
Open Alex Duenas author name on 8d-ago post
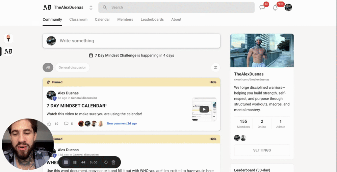pyautogui.click(x=68, y=93)
